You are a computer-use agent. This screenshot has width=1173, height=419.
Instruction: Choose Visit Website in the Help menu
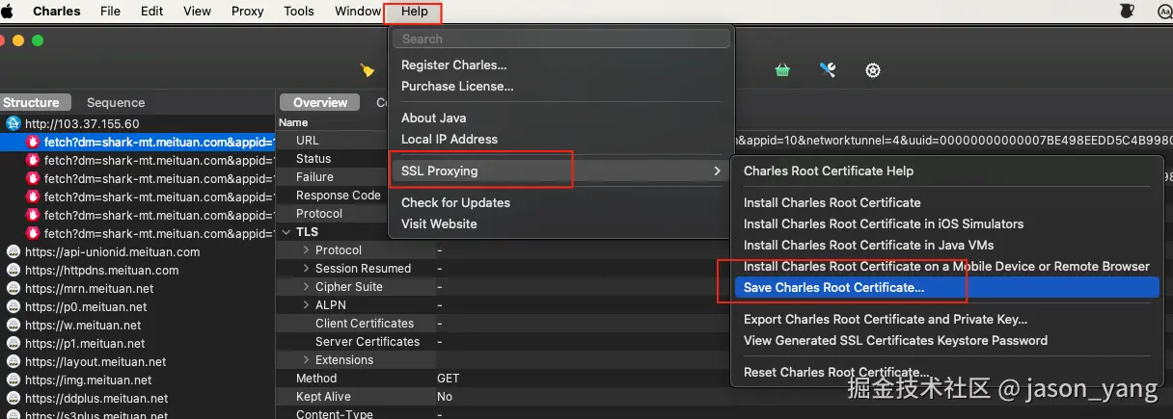click(561, 224)
